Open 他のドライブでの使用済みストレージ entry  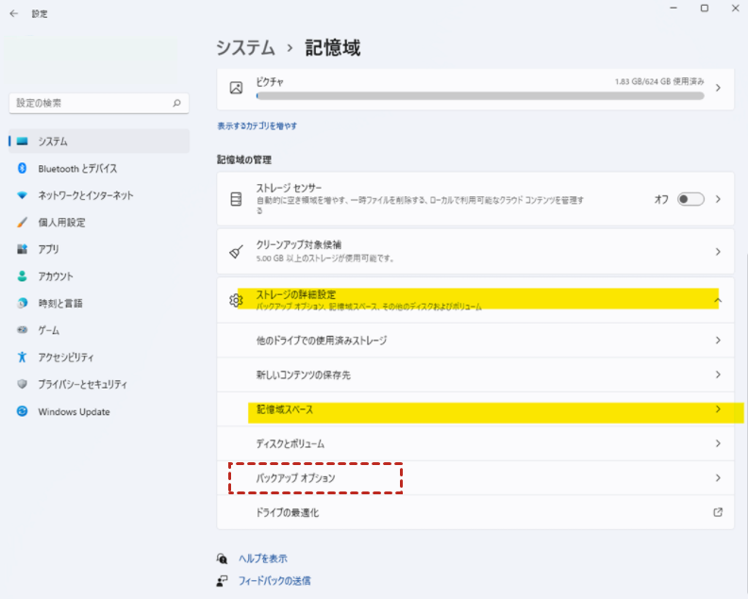[475, 340]
